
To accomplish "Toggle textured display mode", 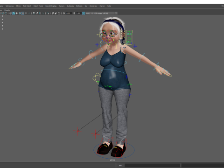I will point(23,13).
